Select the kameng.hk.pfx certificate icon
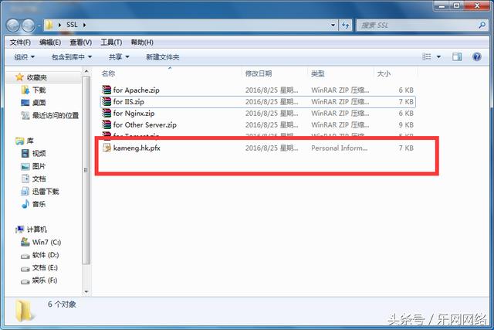Image resolution: width=494 pixels, height=330 pixels. point(107,148)
